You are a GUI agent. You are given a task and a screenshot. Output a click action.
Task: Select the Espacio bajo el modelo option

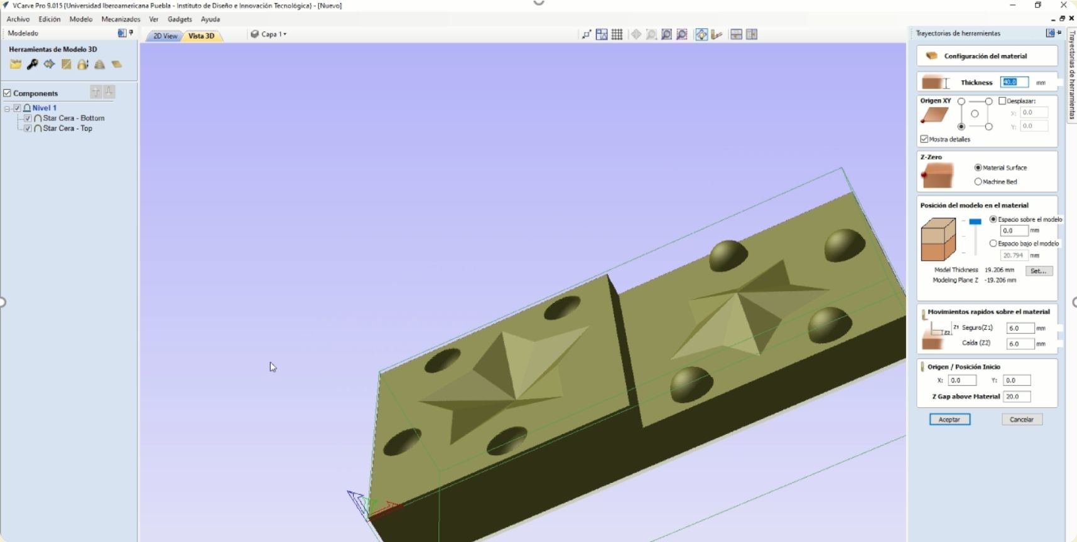(x=993, y=243)
